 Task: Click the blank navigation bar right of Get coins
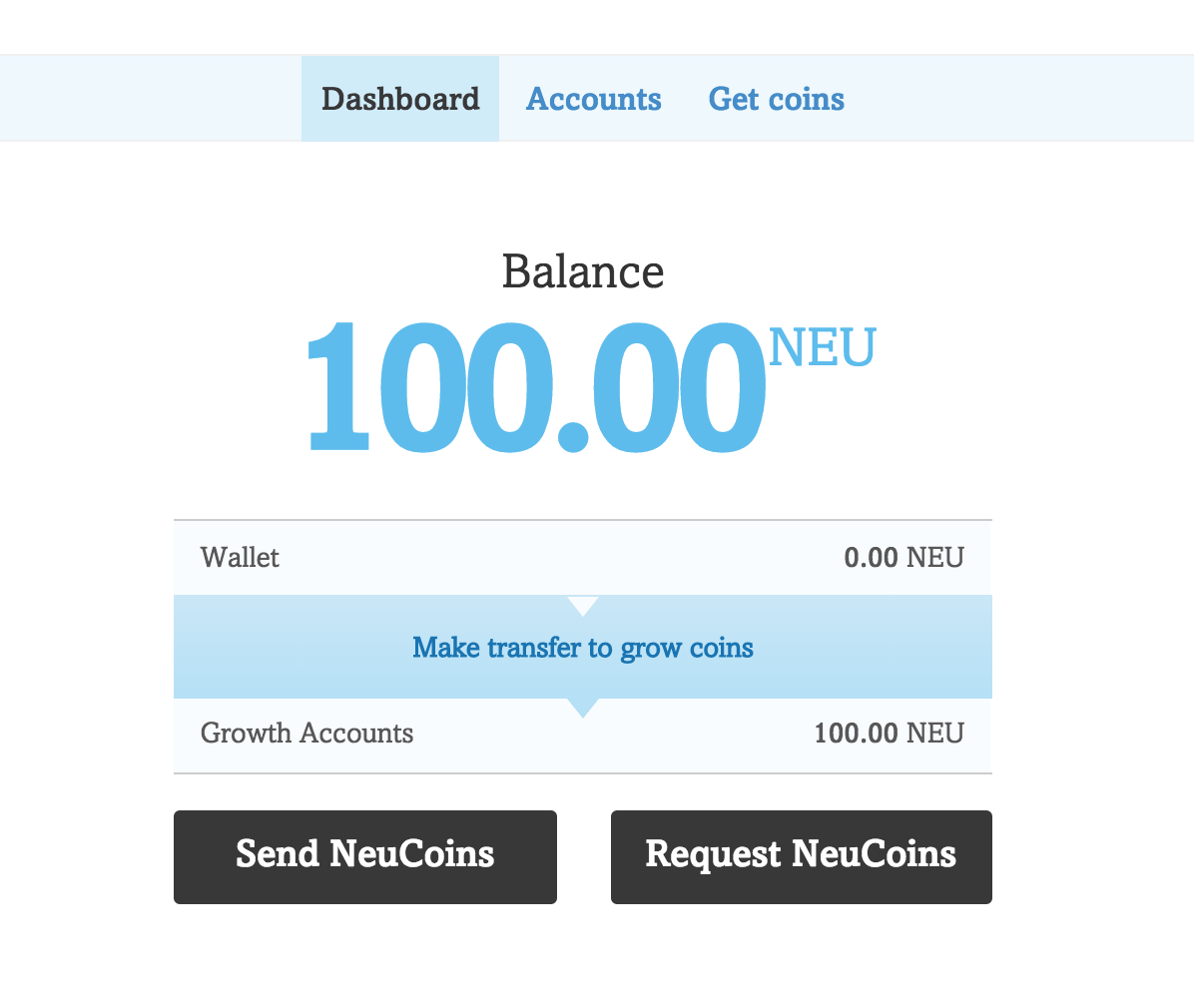1018,99
